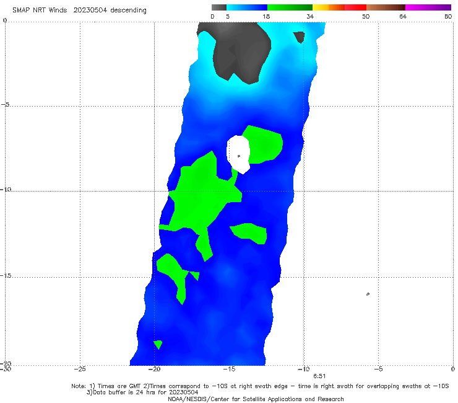Click the colorbar label '34'
This screenshot has height=403, width=458.
point(310,16)
